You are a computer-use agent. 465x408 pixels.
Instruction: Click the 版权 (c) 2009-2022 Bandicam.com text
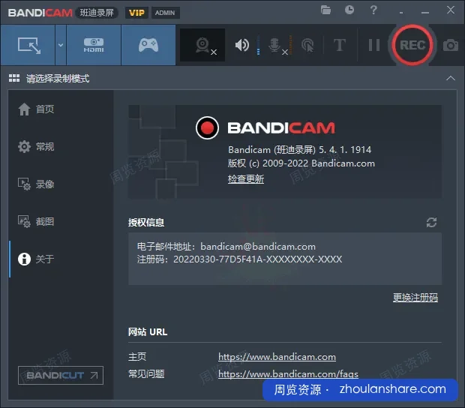(301, 163)
